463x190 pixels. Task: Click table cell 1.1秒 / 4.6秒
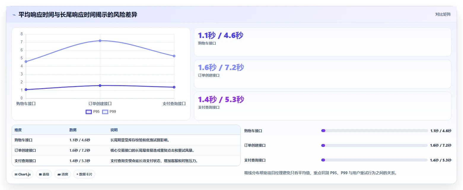[x=80, y=140]
